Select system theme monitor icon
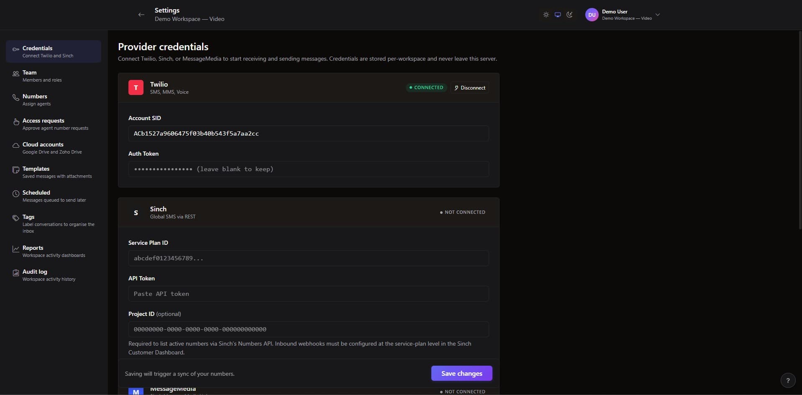Viewport: 802px width, 395px height. tap(558, 15)
